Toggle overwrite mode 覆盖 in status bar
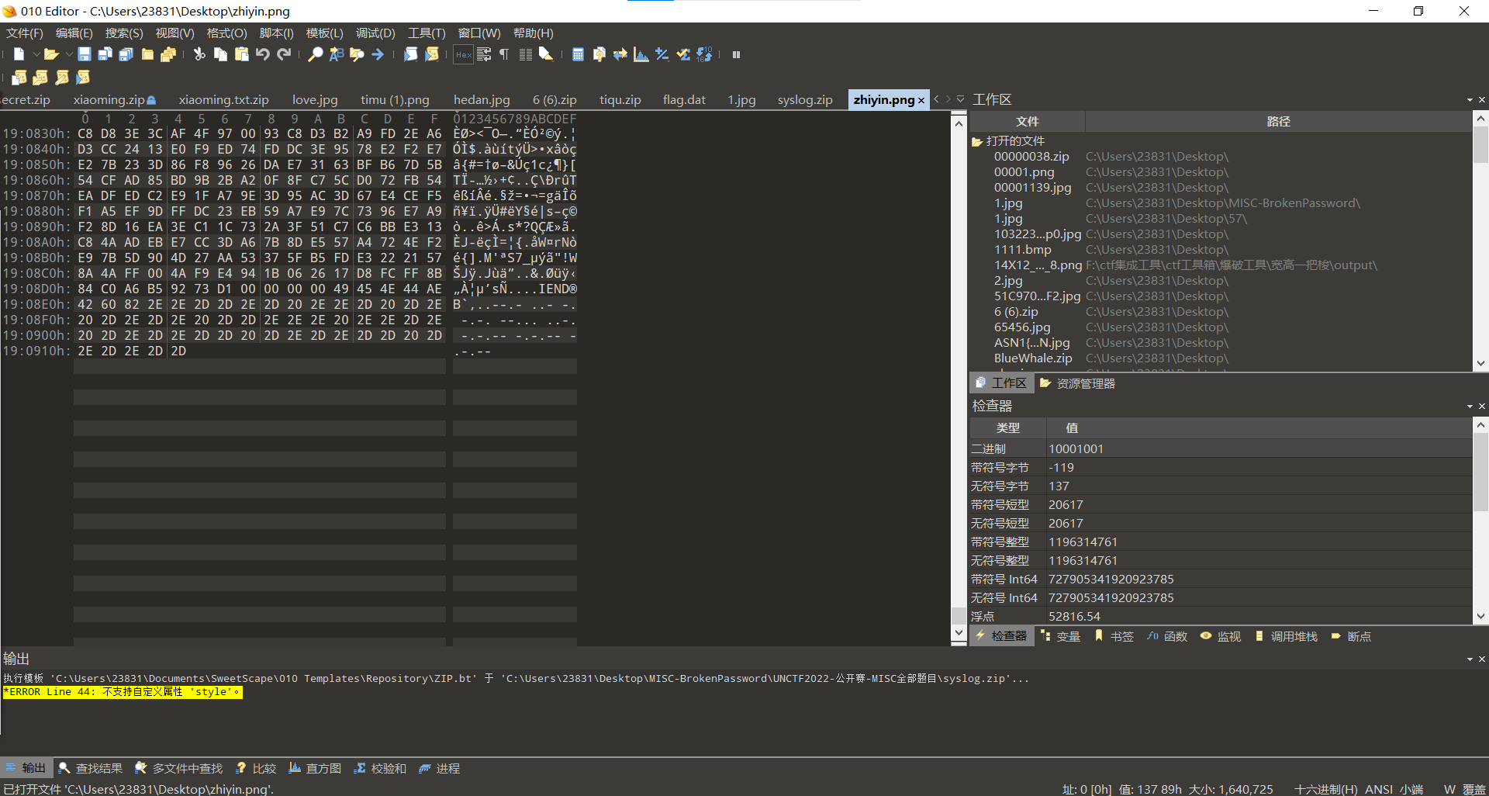The width and height of the screenshot is (1489, 796). [x=1473, y=789]
